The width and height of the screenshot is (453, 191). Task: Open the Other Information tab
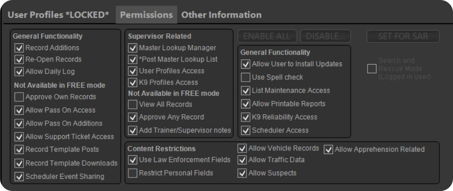pos(222,15)
